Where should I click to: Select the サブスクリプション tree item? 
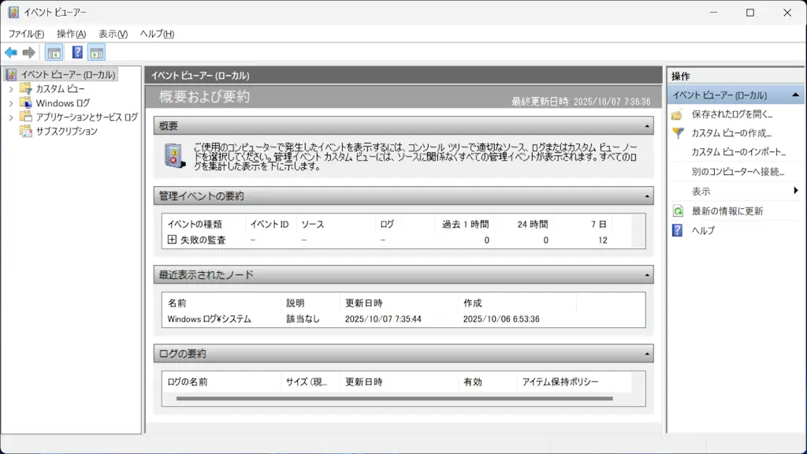[x=66, y=132]
